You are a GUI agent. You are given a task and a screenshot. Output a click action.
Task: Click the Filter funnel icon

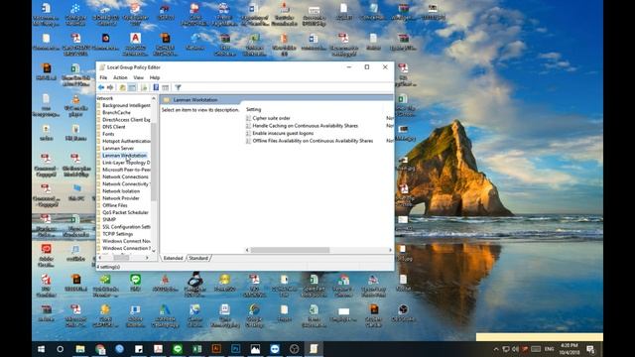coord(178,87)
